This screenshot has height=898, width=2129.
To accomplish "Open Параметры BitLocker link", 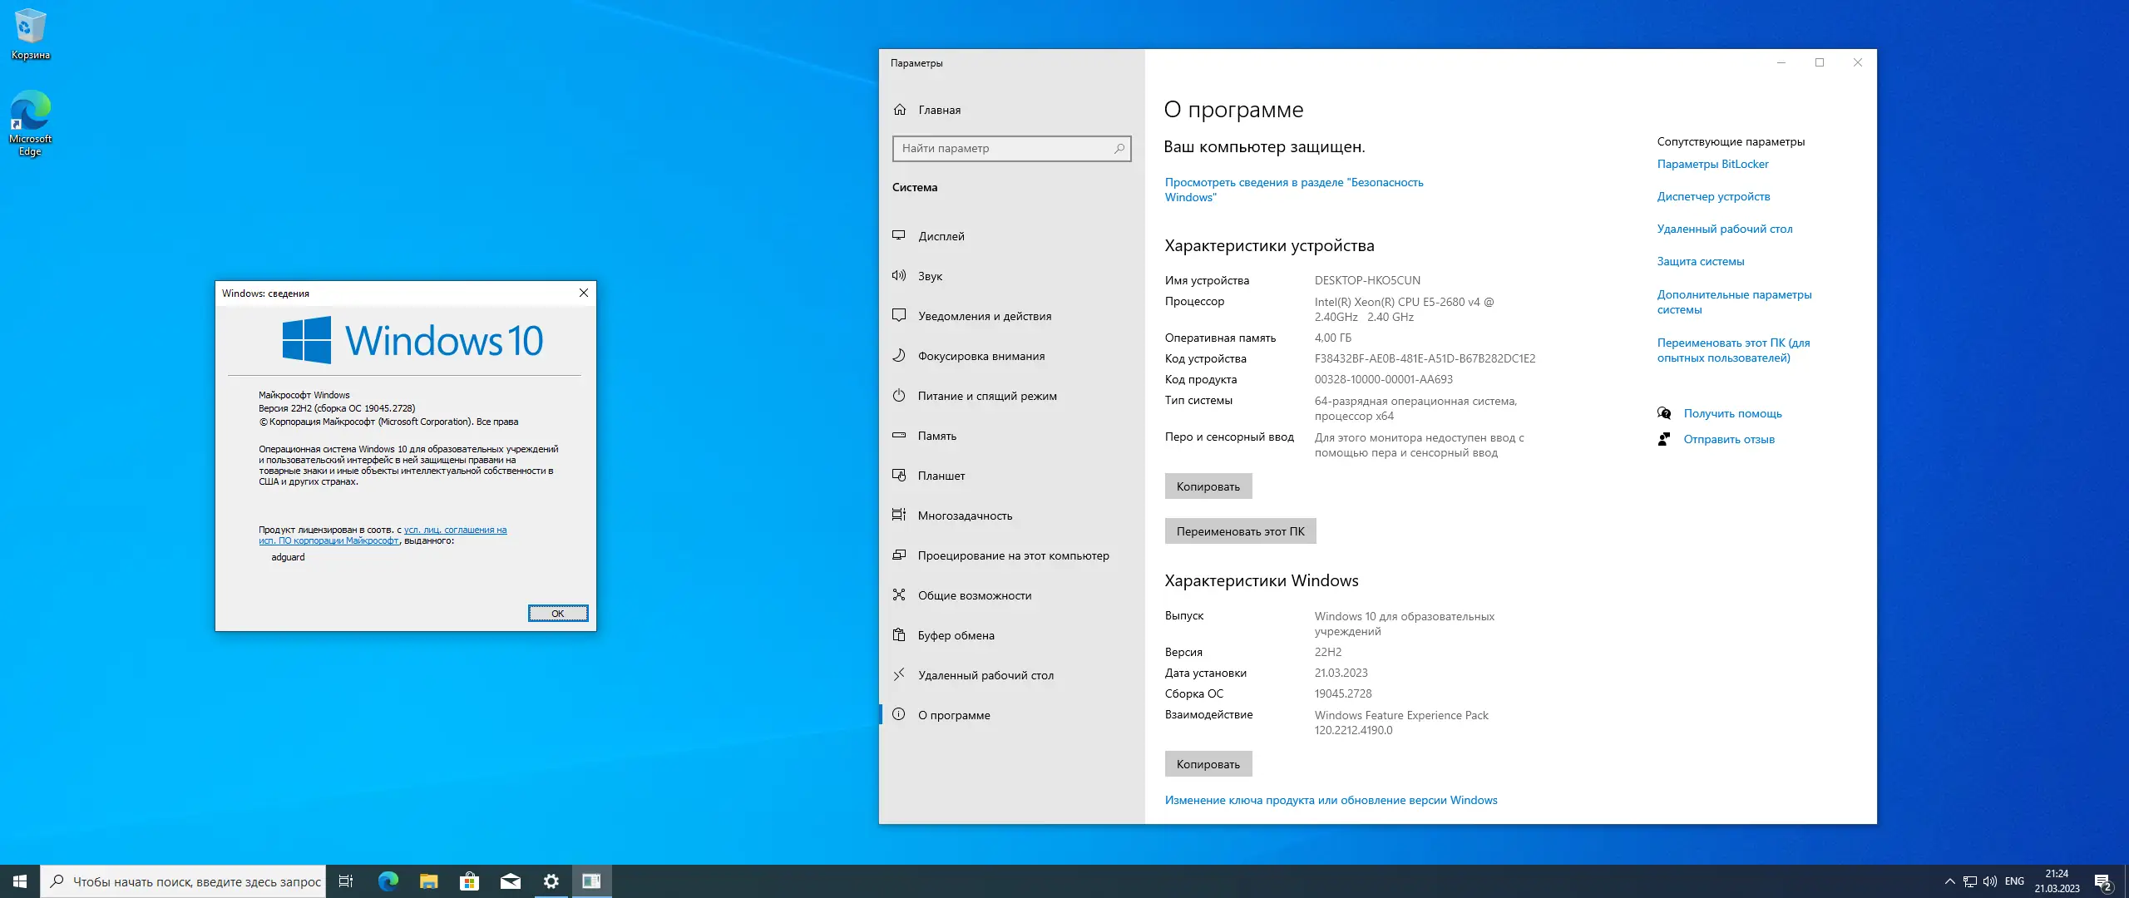I will 1712,164.
